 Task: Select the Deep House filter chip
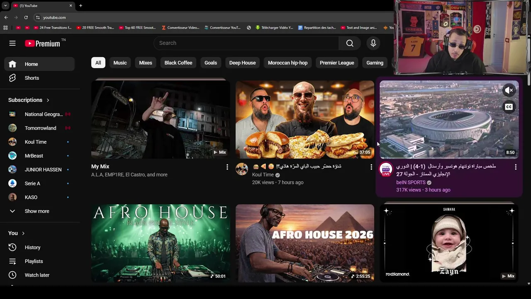[x=243, y=63]
